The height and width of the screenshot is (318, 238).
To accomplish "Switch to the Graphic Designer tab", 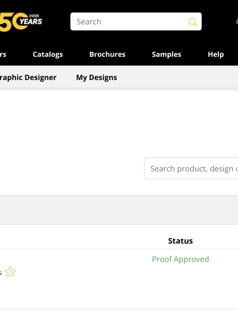I will (28, 78).
